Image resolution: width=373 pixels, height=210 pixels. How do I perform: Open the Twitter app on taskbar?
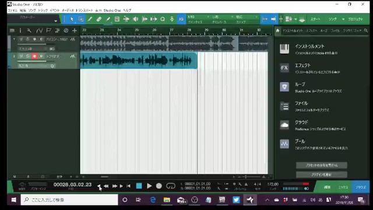point(236,199)
